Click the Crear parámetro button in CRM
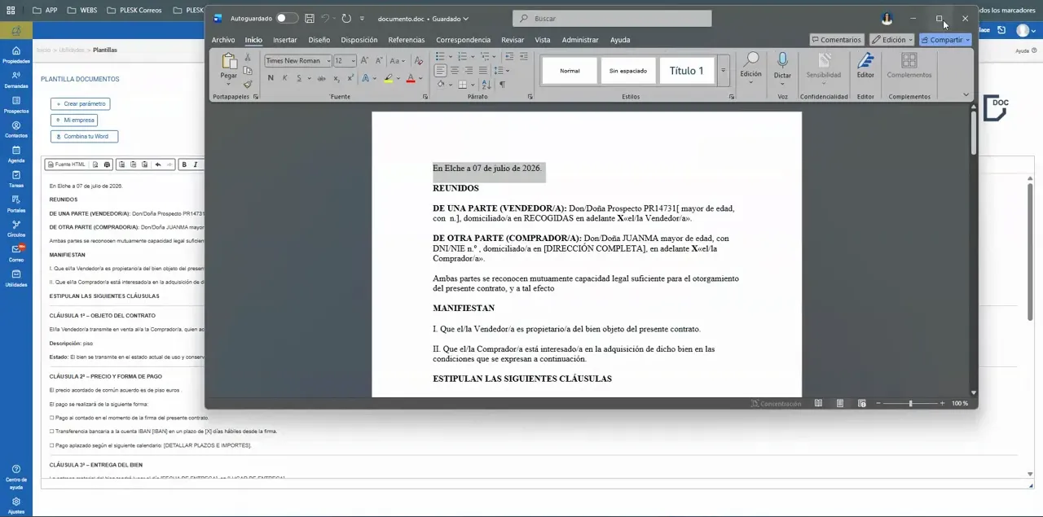 [80, 103]
